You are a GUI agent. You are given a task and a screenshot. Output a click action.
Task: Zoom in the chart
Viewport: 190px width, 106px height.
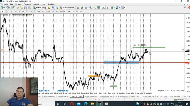91,8
